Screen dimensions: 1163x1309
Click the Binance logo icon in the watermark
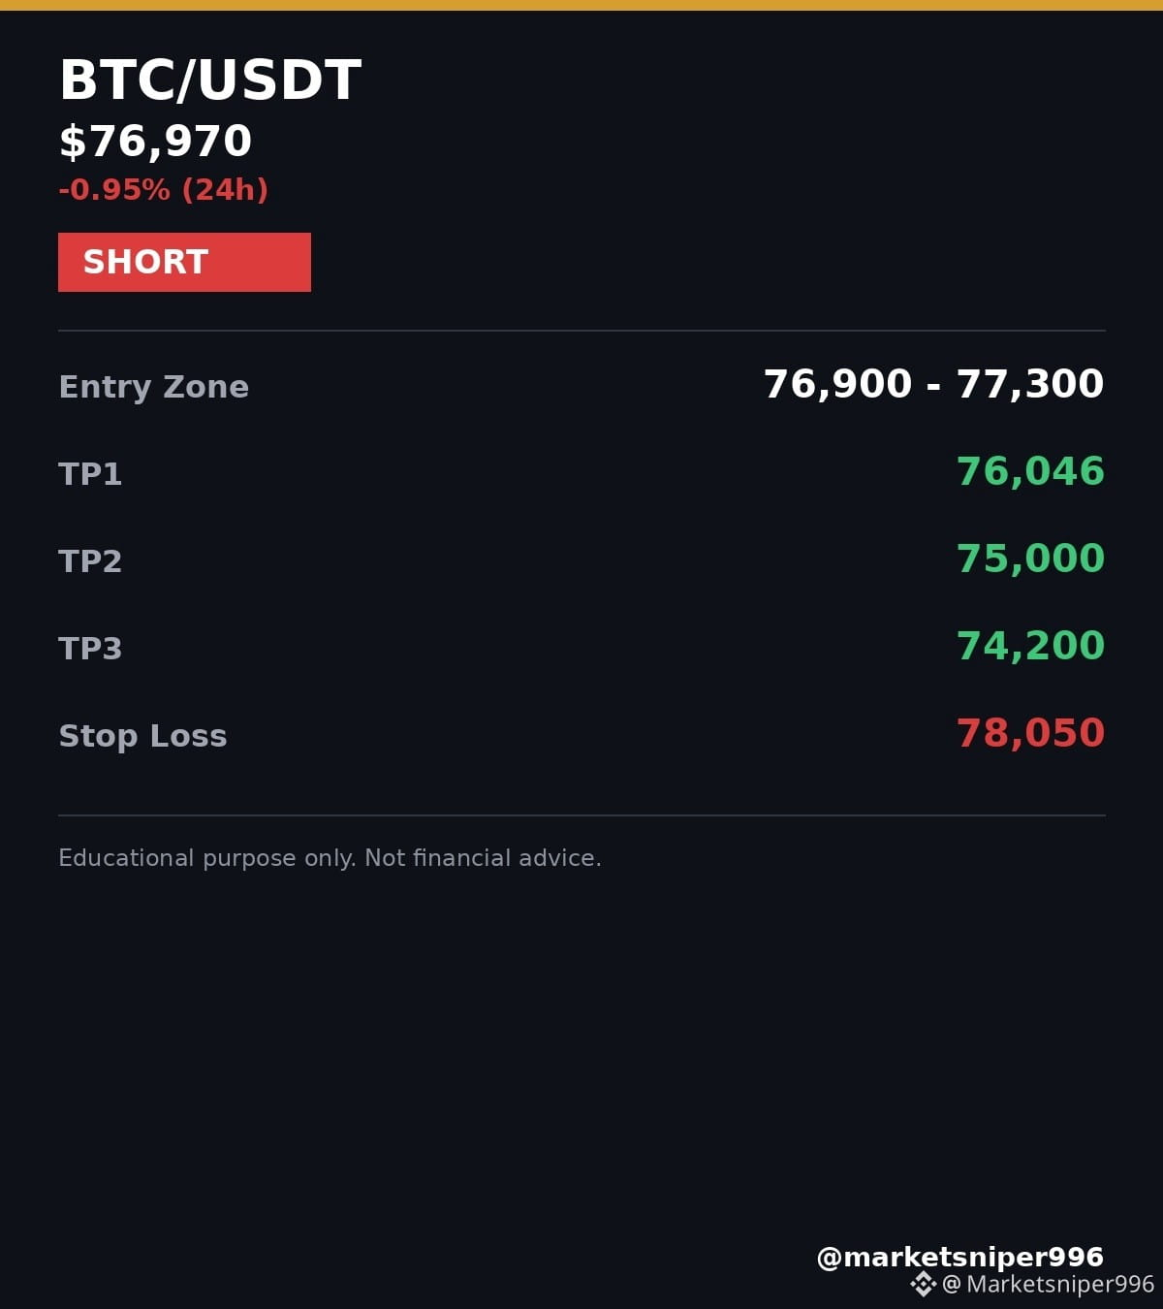pyautogui.click(x=923, y=1285)
